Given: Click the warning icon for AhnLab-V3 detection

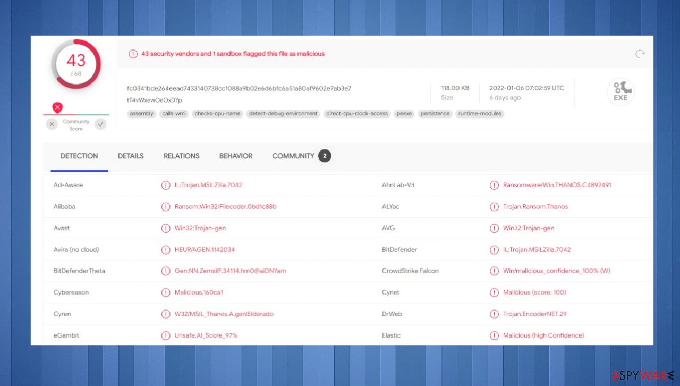Looking at the screenshot, I should 494,185.
